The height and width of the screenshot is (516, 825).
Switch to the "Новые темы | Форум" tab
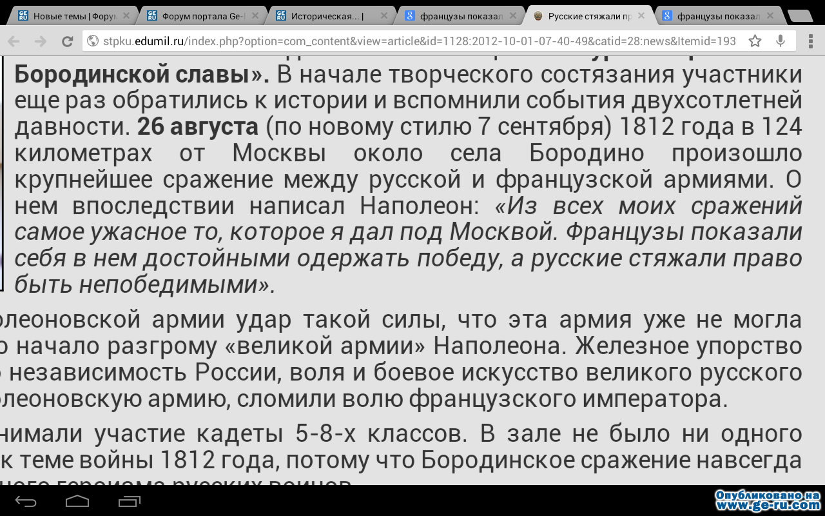(x=68, y=16)
